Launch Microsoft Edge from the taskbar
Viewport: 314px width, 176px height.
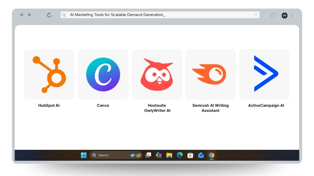[180, 155]
